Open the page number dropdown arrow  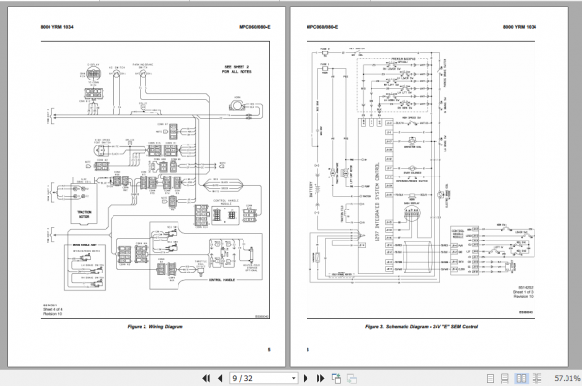click(x=293, y=378)
